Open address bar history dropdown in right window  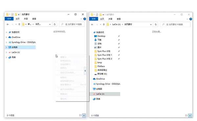(151, 24)
